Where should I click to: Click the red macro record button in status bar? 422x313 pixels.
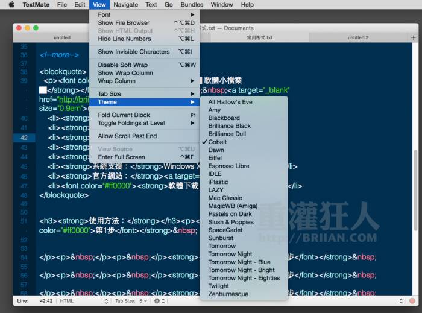coord(412,301)
